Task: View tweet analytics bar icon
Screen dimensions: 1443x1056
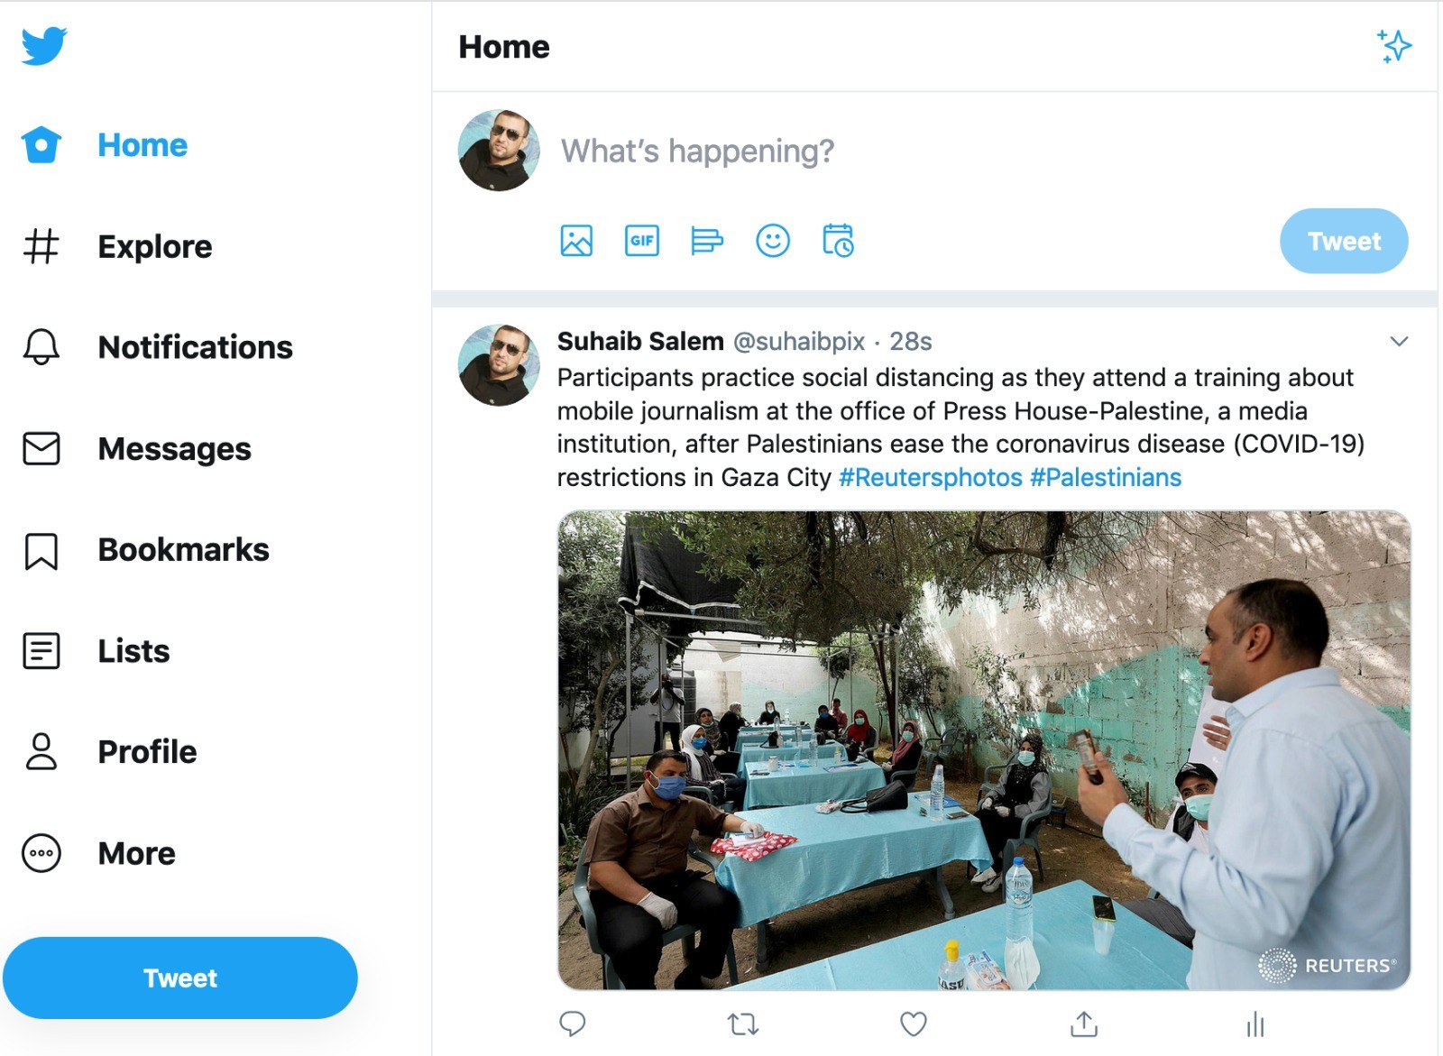Action: point(1255,1024)
